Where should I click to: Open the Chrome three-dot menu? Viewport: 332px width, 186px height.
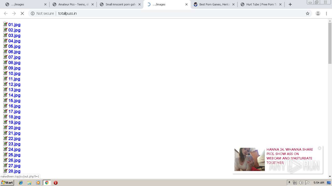pyautogui.click(x=326, y=13)
